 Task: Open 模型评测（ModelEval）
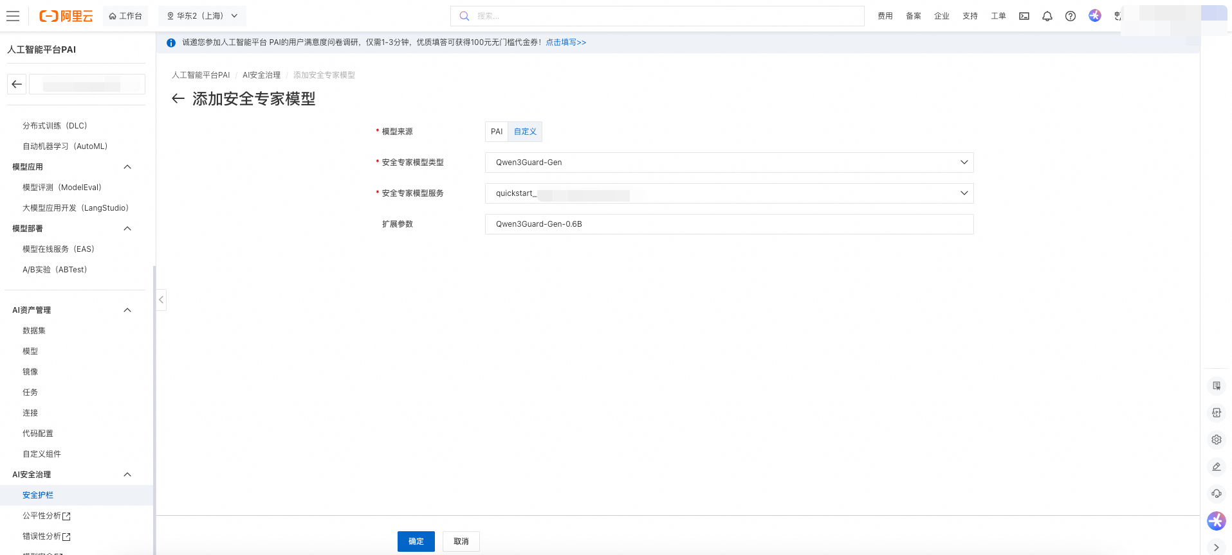coord(62,188)
